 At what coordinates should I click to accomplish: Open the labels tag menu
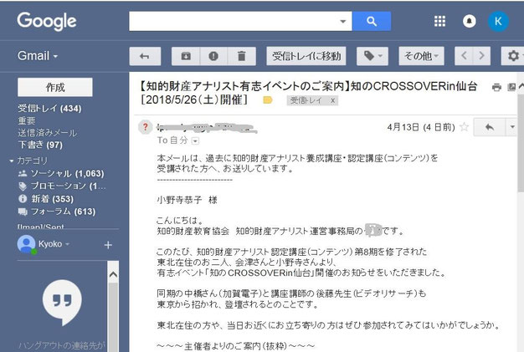tap(372, 56)
